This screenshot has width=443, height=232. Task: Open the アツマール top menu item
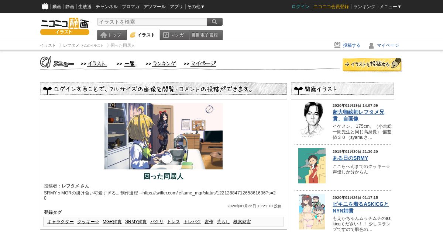(155, 7)
